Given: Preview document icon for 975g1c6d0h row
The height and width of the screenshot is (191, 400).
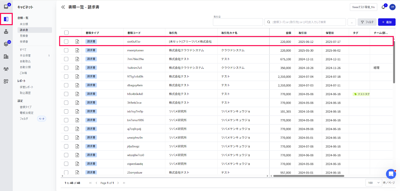Looking at the screenshot, I should 77,76.
